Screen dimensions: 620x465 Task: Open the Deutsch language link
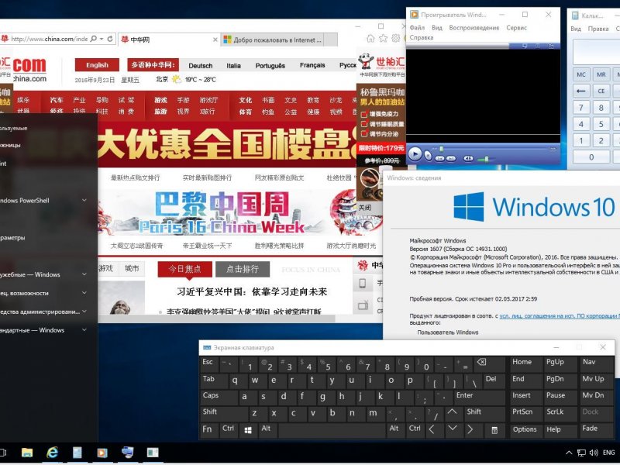click(x=201, y=66)
